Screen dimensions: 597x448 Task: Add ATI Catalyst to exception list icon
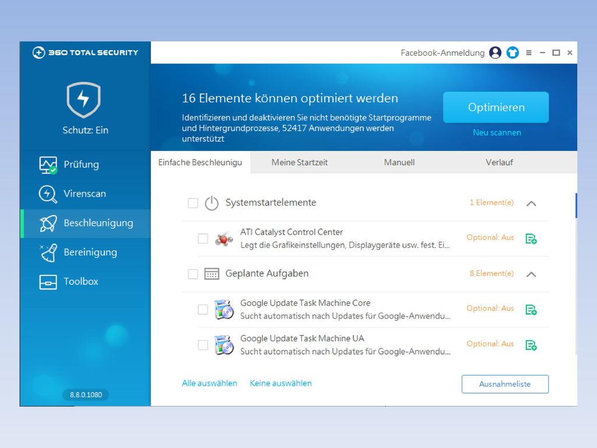pyautogui.click(x=531, y=239)
